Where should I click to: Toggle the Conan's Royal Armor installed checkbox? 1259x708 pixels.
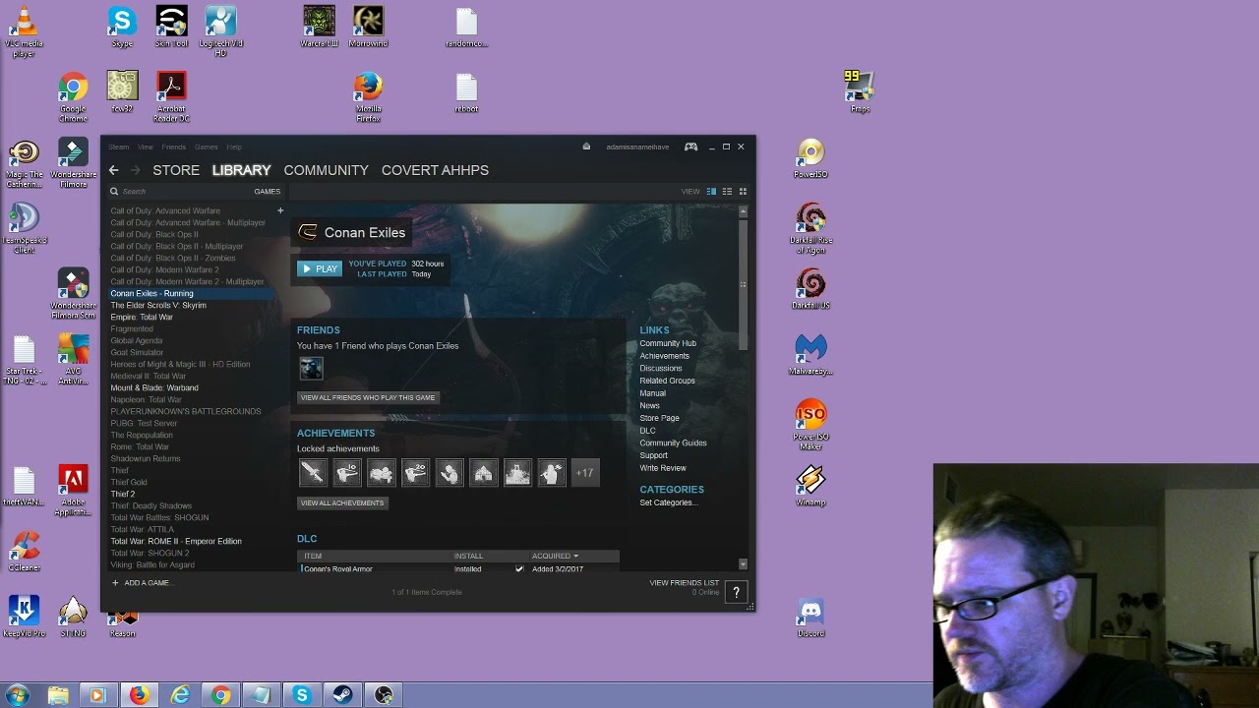pos(519,569)
